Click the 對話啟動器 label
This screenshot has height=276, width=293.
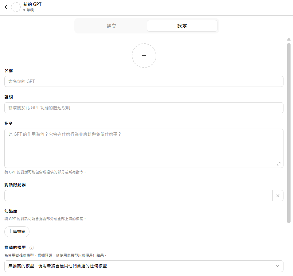tap(15, 185)
